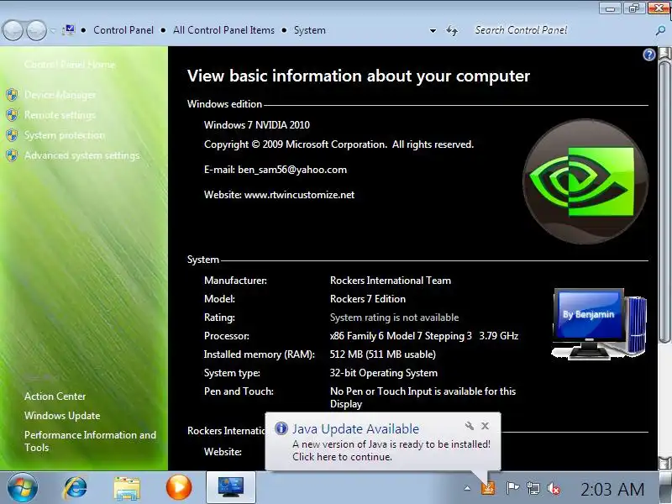
Task: Minimize the System window
Action: pyautogui.click(x=611, y=8)
